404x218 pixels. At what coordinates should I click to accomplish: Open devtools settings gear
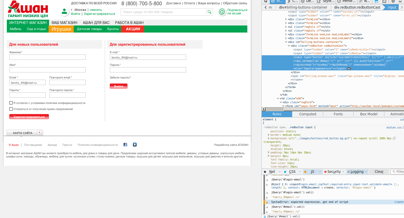[393, 1]
